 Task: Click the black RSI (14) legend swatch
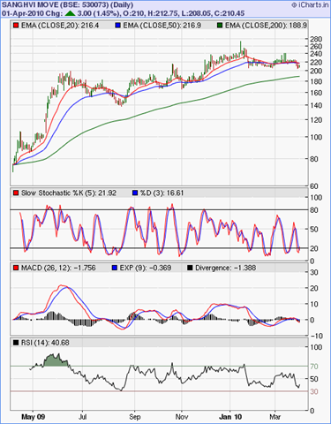16,343
